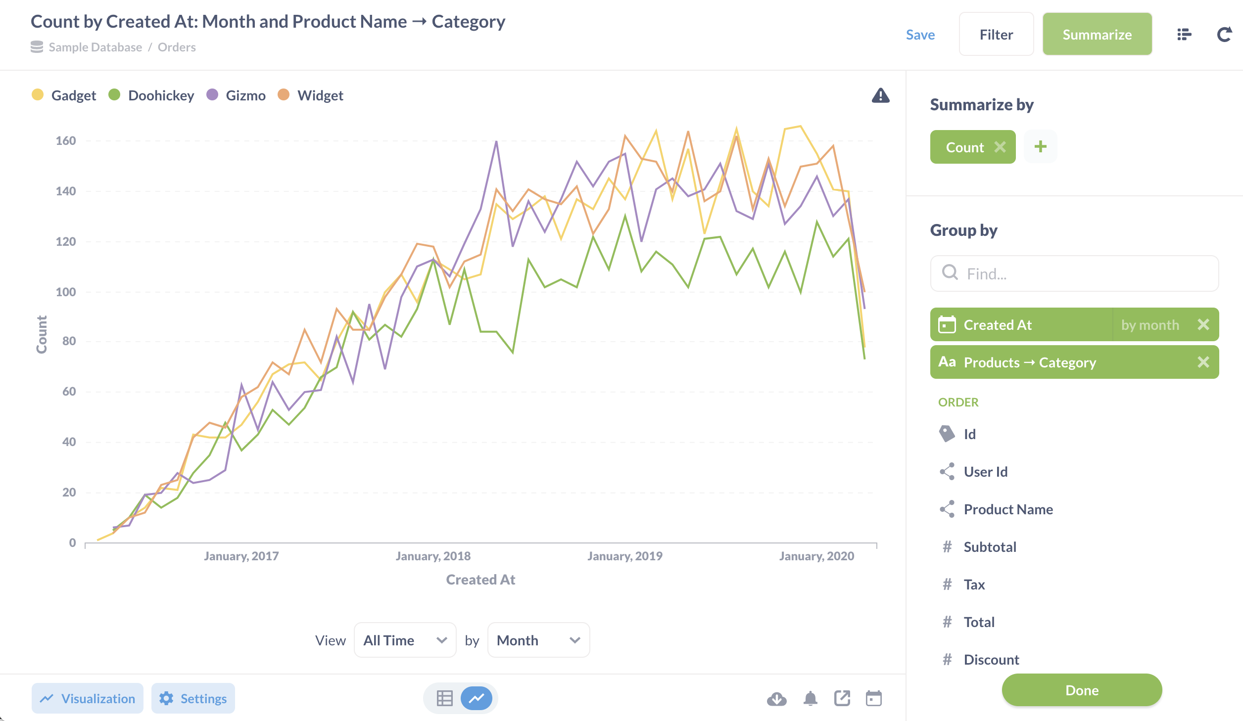This screenshot has width=1243, height=721.
Task: Click the ORDER section header
Action: pos(958,402)
